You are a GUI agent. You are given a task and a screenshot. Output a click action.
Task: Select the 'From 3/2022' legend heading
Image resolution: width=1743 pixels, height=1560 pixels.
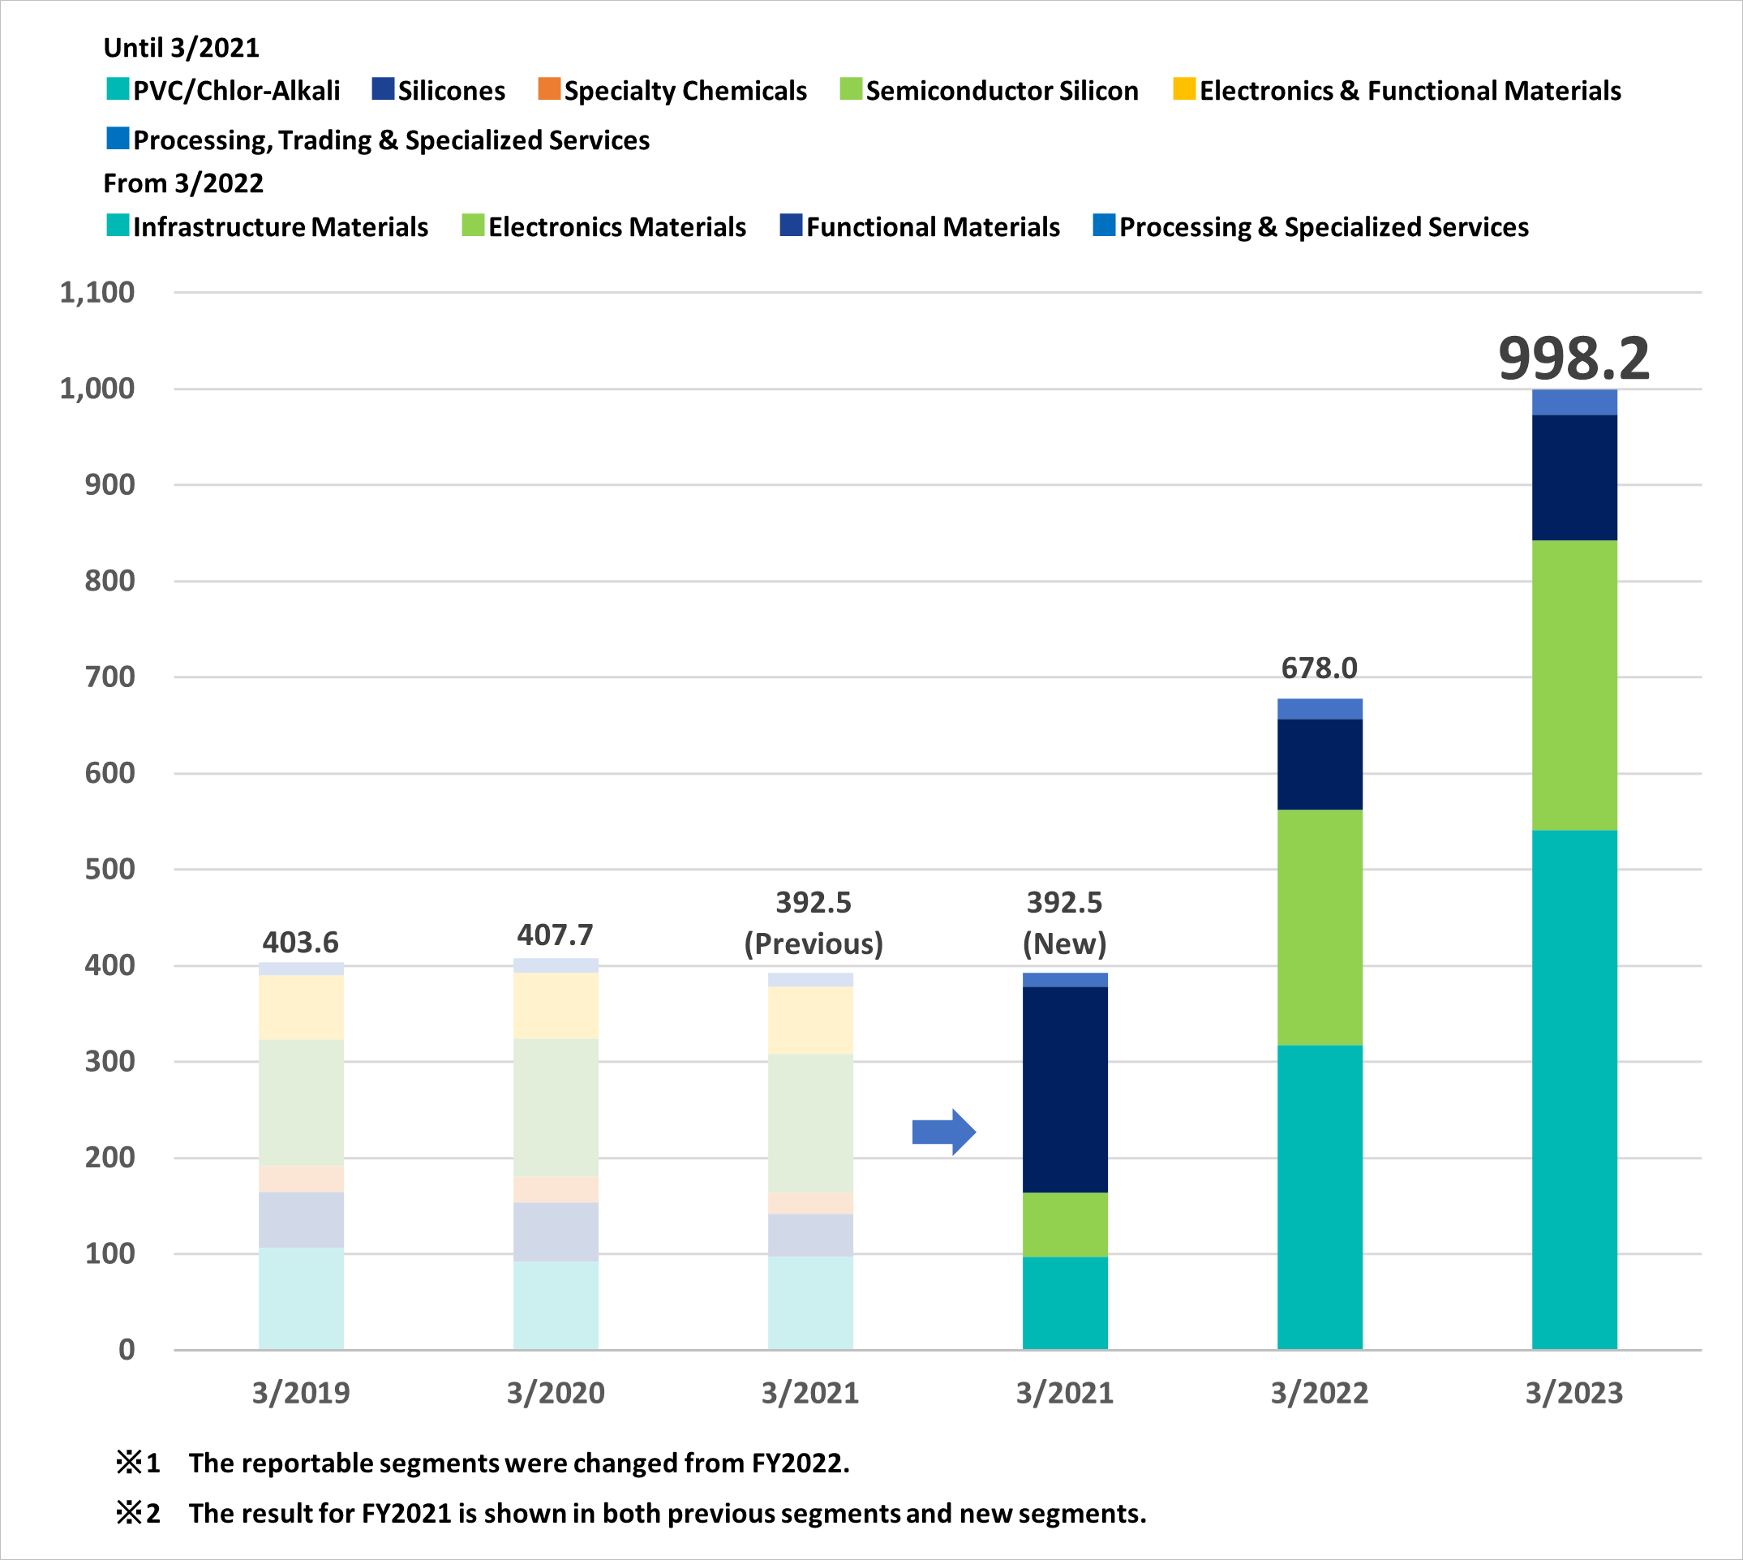(183, 183)
